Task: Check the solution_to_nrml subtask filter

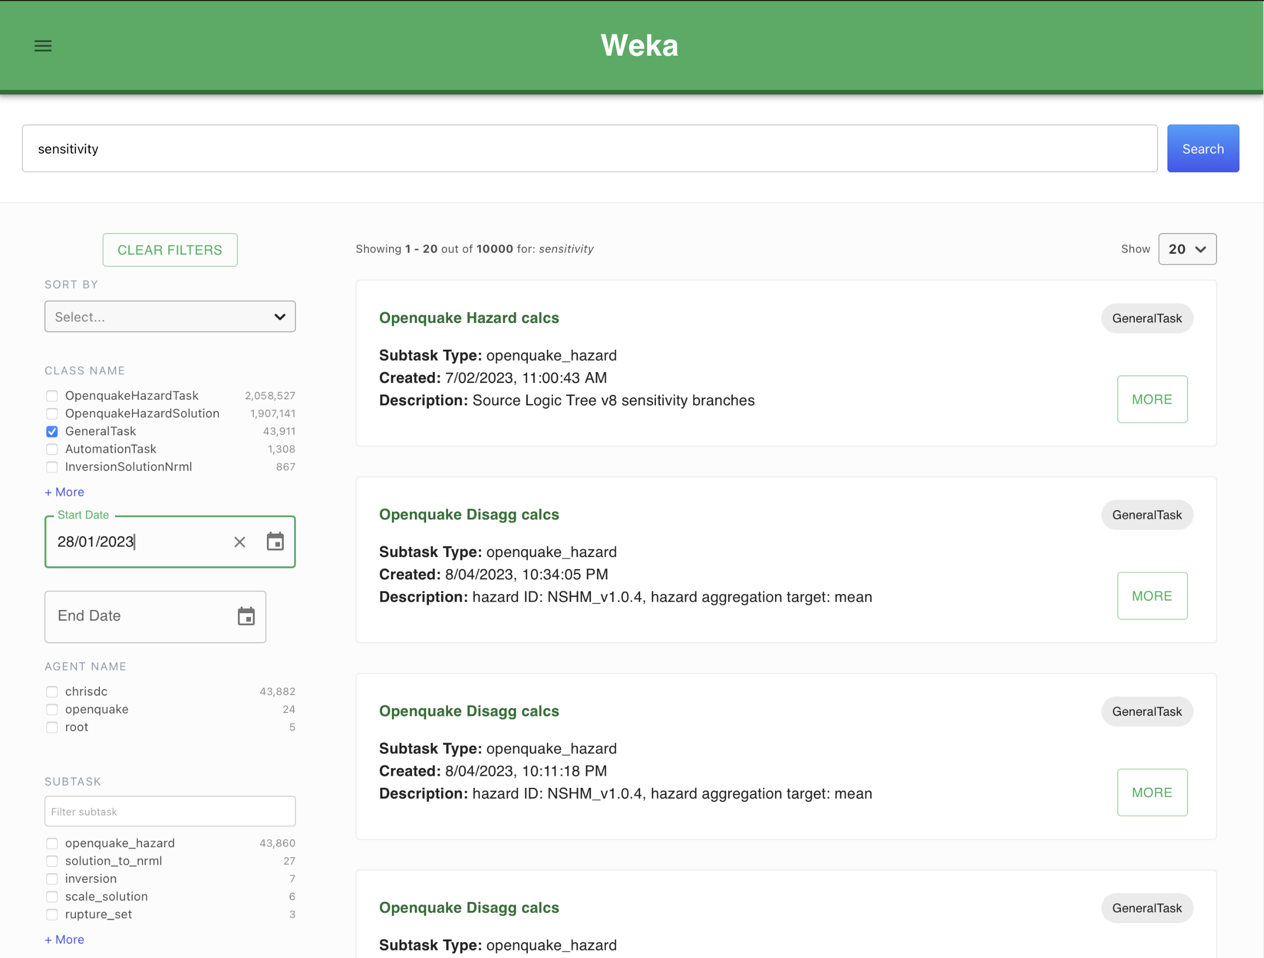Action: (52, 861)
